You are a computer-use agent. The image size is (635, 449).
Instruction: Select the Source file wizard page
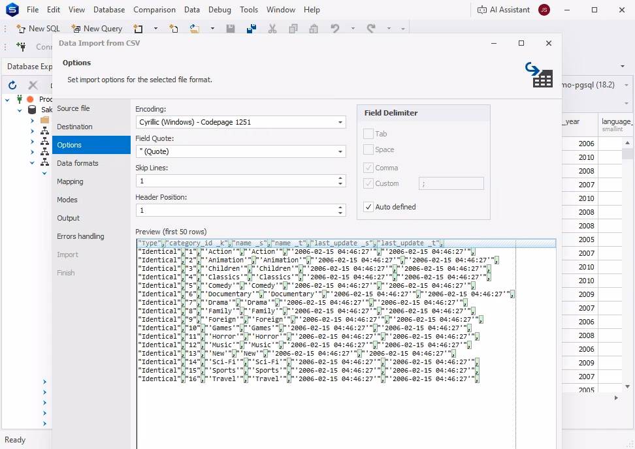point(91,108)
